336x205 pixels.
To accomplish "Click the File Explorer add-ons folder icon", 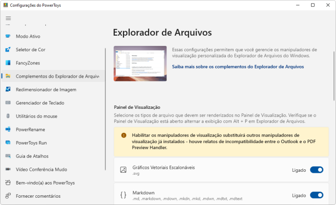I will (x=8, y=76).
